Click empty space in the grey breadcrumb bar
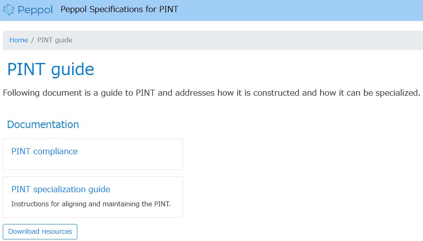 coord(243,40)
